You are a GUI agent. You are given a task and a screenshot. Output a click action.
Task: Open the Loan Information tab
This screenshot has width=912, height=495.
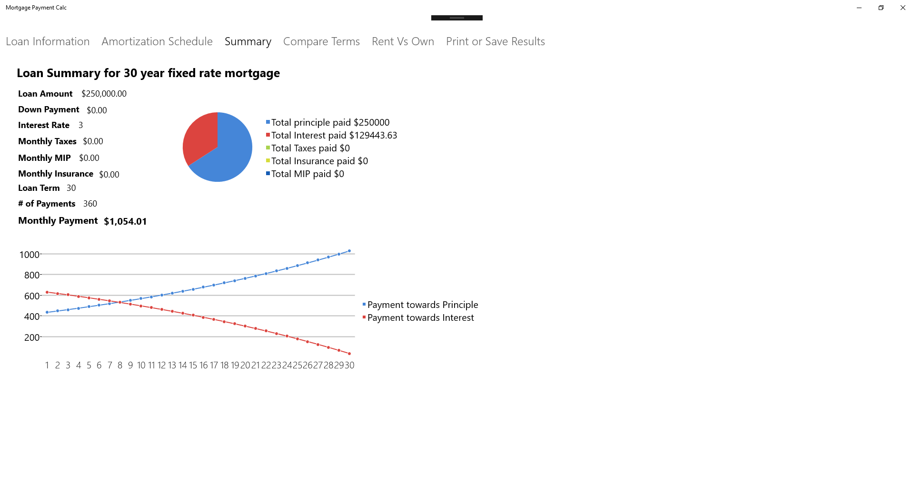48,42
